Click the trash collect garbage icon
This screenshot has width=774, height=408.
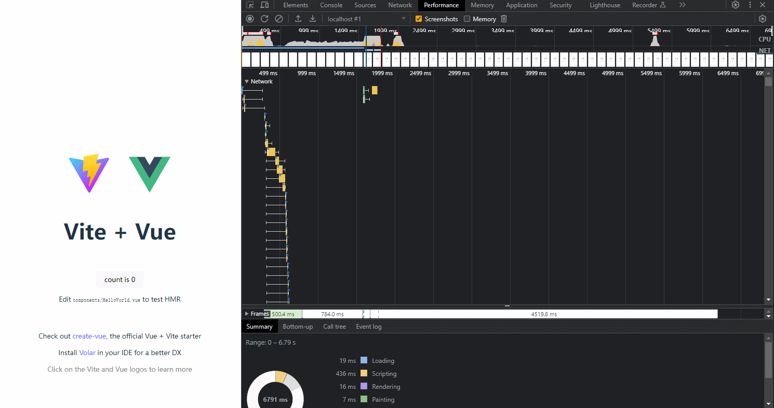(504, 19)
